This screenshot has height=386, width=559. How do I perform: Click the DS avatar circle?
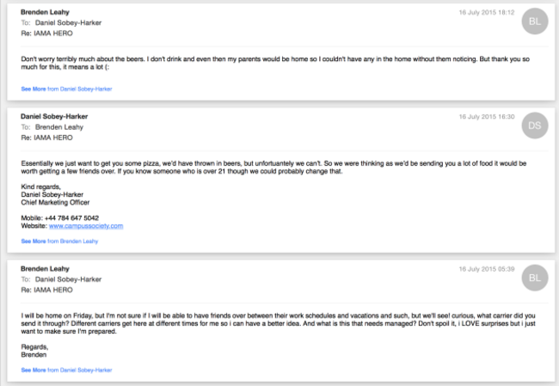534,126
